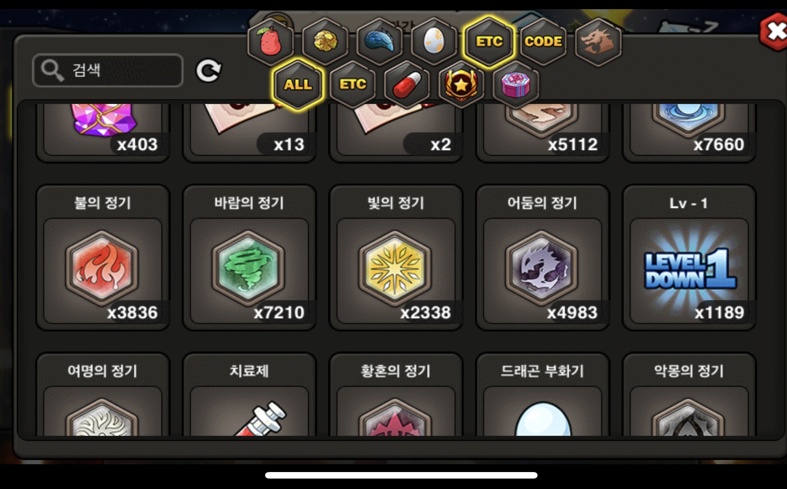Click the refresh arrow next to search
This screenshot has height=489, width=787.
tap(209, 71)
